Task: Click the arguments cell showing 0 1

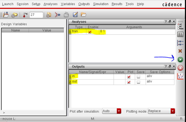Action: point(137,32)
